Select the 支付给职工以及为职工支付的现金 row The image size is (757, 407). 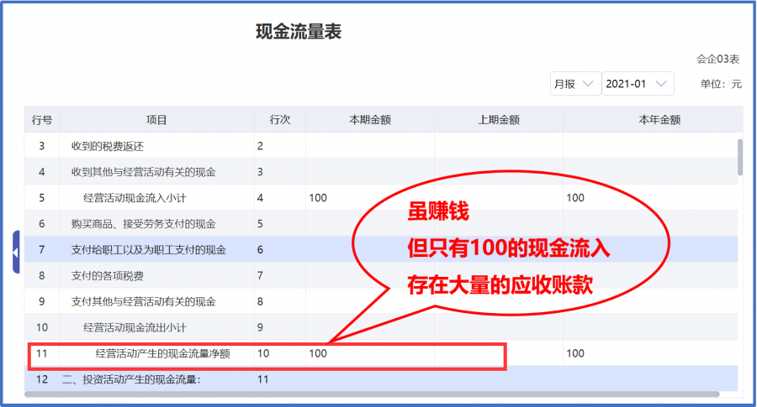pyautogui.click(x=148, y=250)
